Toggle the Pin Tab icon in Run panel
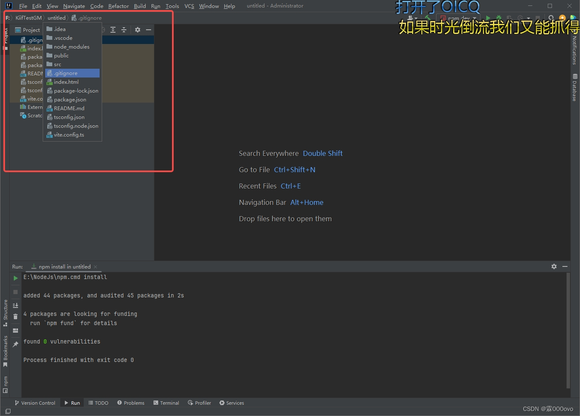The width and height of the screenshot is (580, 416). 15,344
